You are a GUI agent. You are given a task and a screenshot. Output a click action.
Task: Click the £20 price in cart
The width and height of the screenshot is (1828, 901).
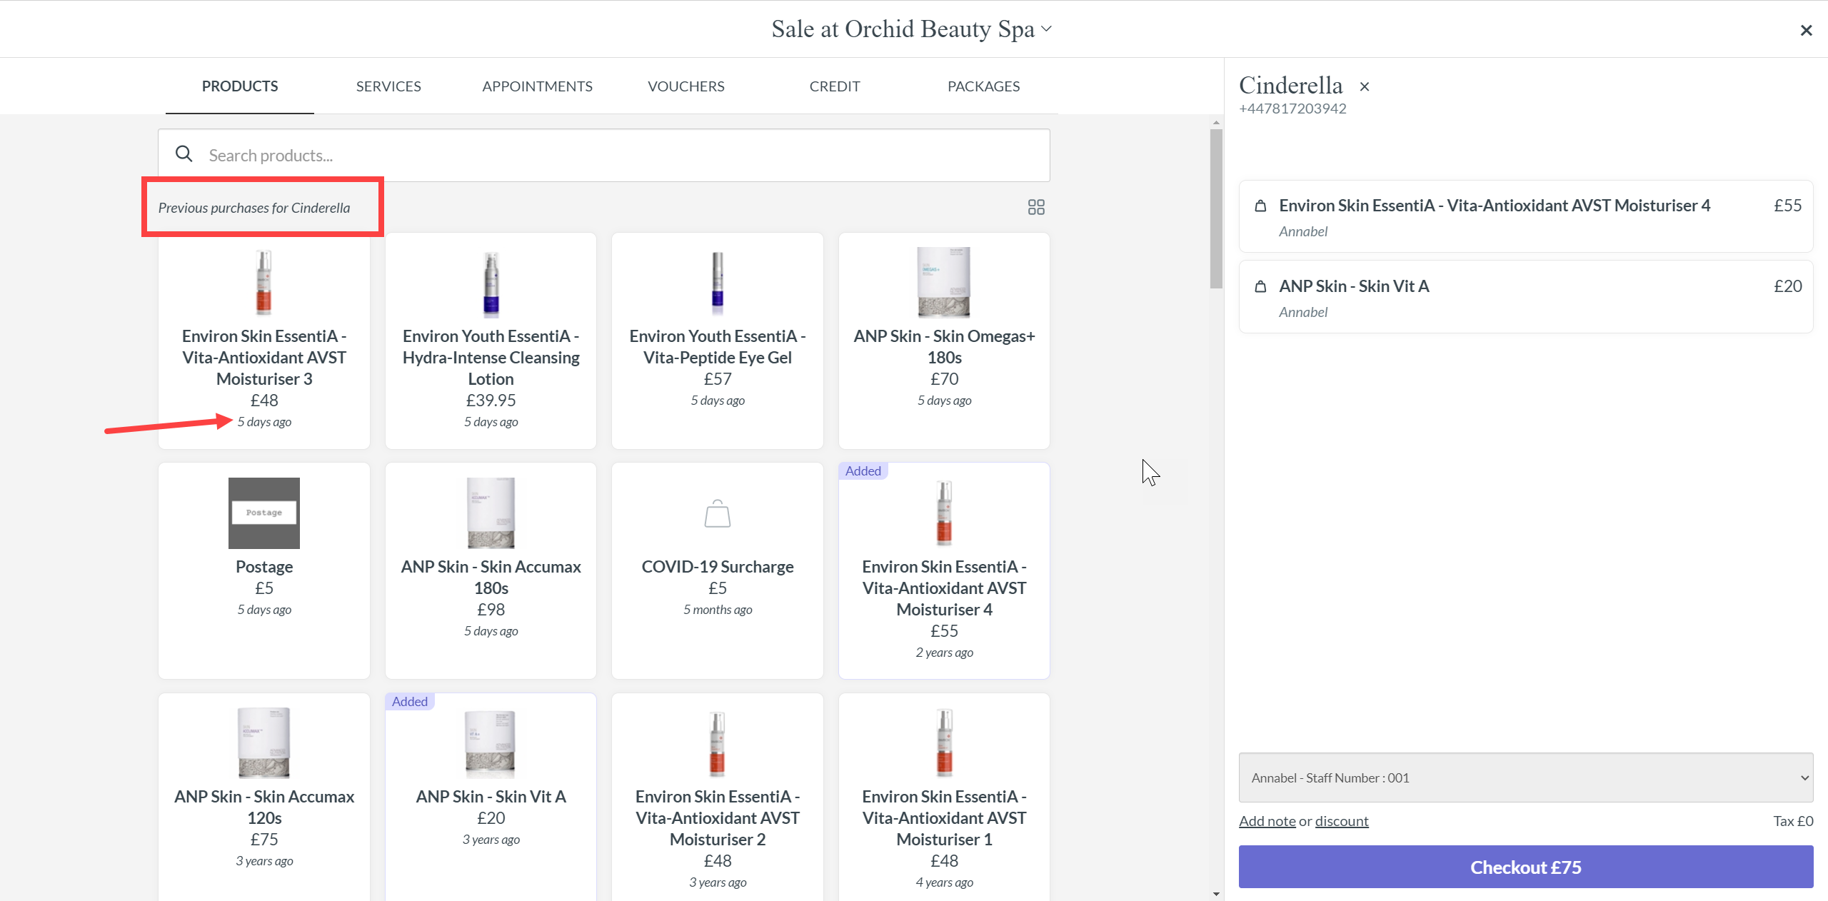(1787, 286)
